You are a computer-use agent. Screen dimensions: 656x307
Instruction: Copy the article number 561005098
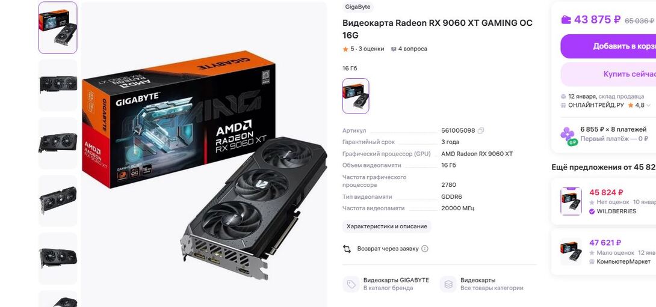click(481, 131)
